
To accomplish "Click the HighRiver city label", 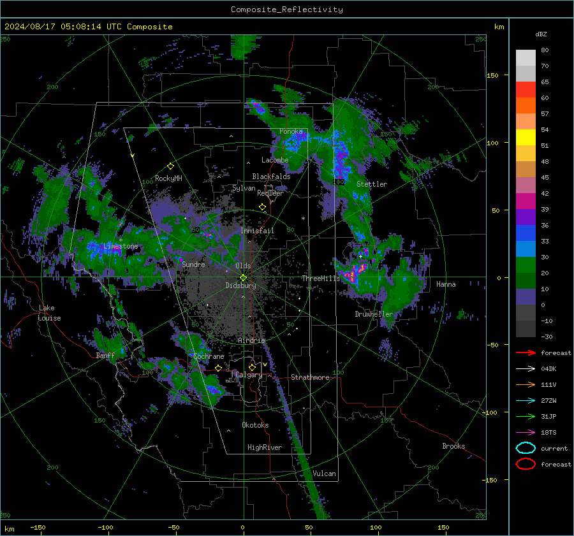I will (x=265, y=447).
